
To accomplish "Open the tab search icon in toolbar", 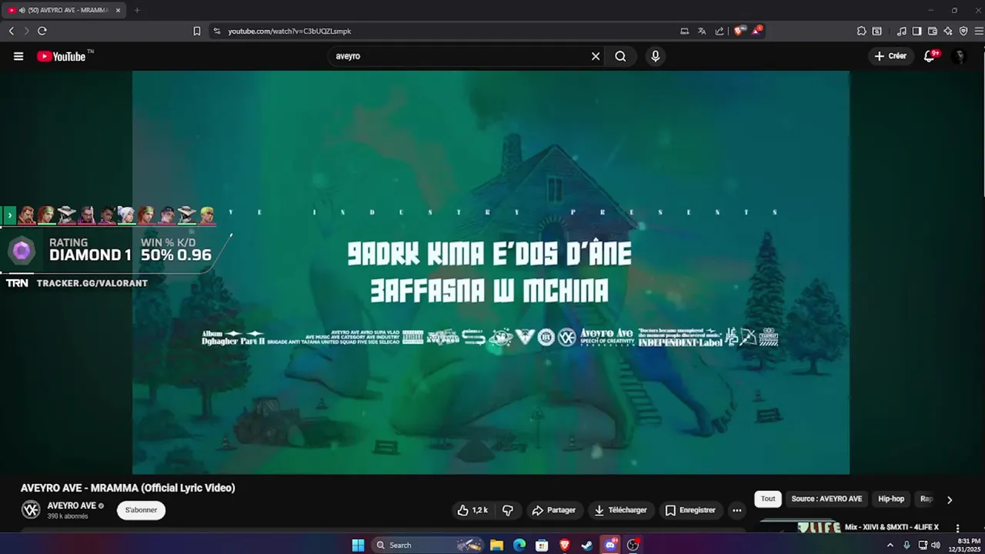I will pyautogui.click(x=876, y=31).
